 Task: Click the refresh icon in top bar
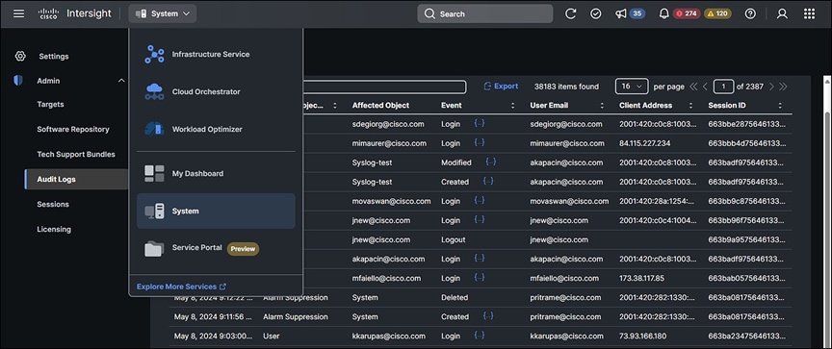pyautogui.click(x=570, y=13)
